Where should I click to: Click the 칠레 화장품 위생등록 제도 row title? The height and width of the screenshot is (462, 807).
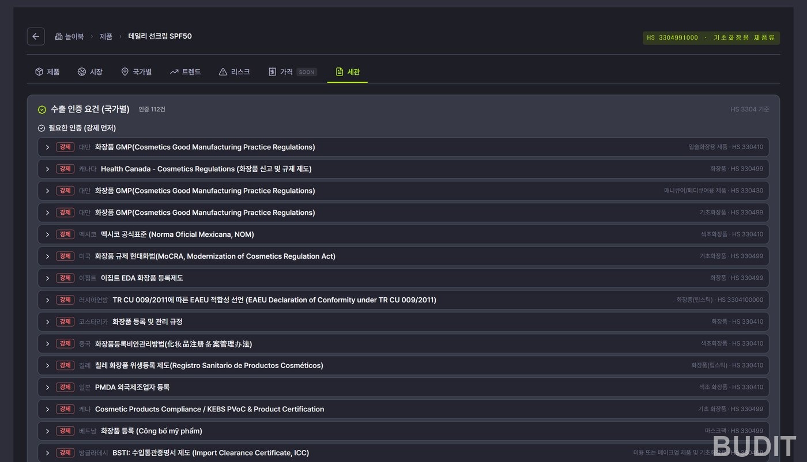tap(209, 366)
